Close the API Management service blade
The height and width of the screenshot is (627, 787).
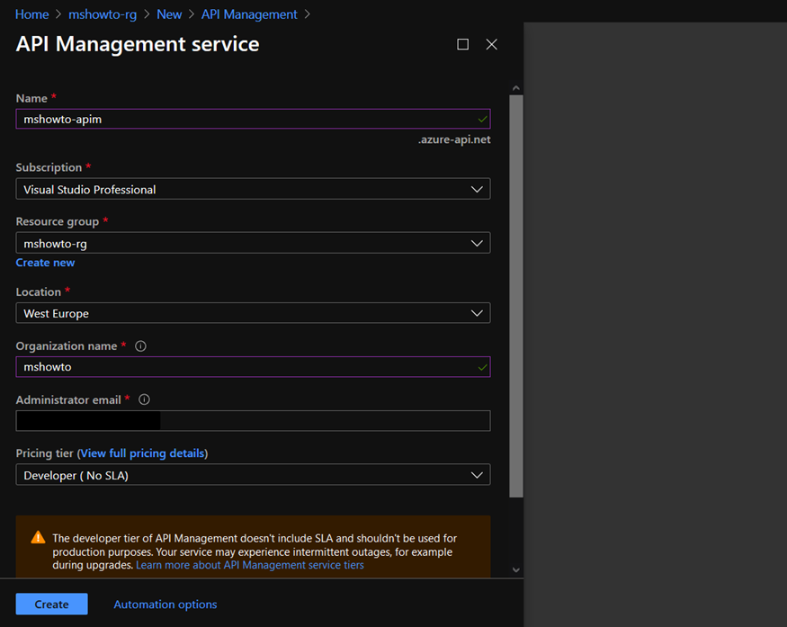[x=491, y=44]
